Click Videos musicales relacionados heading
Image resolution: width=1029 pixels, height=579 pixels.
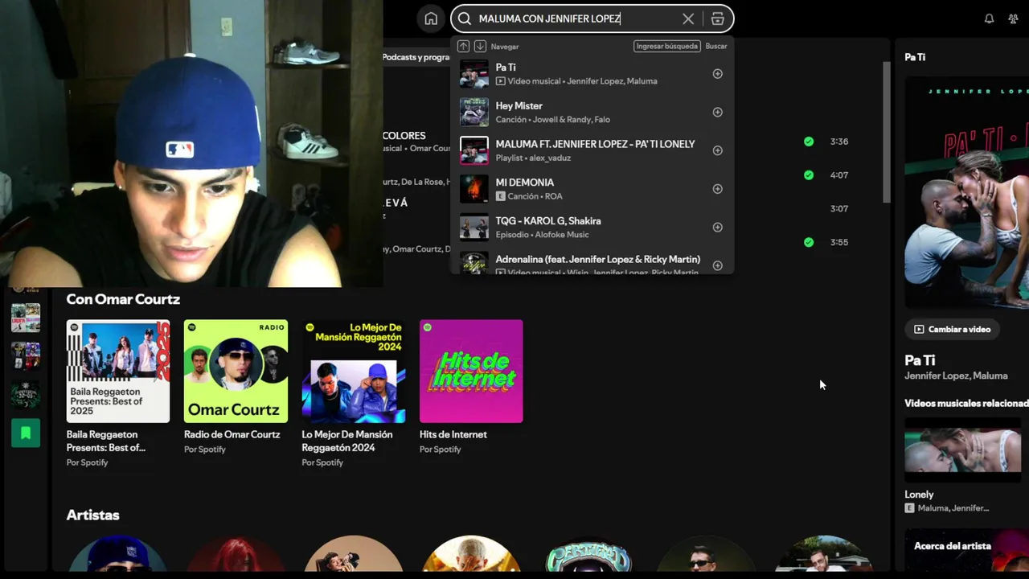[x=966, y=404]
